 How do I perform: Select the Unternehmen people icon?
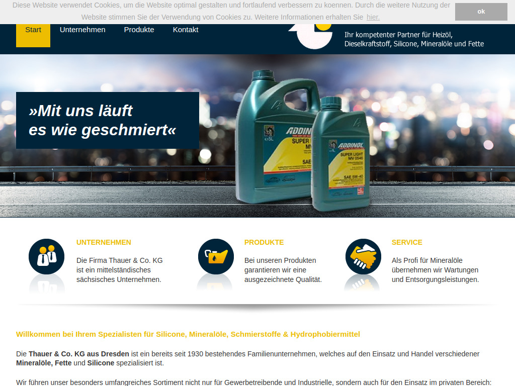coord(46,257)
